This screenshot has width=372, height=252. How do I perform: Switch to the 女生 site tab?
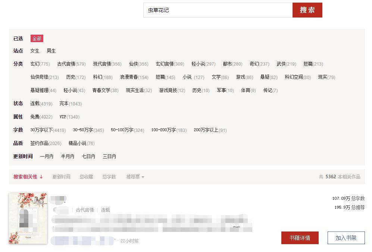pyautogui.click(x=34, y=51)
